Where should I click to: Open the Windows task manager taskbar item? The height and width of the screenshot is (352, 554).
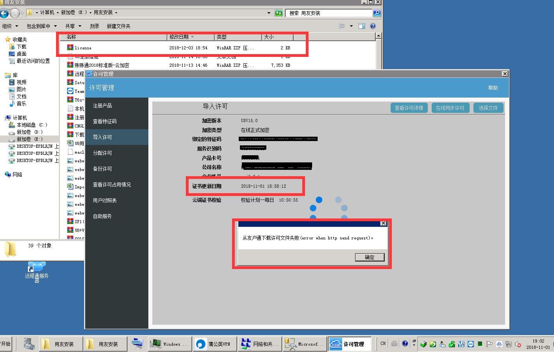[x=170, y=344]
